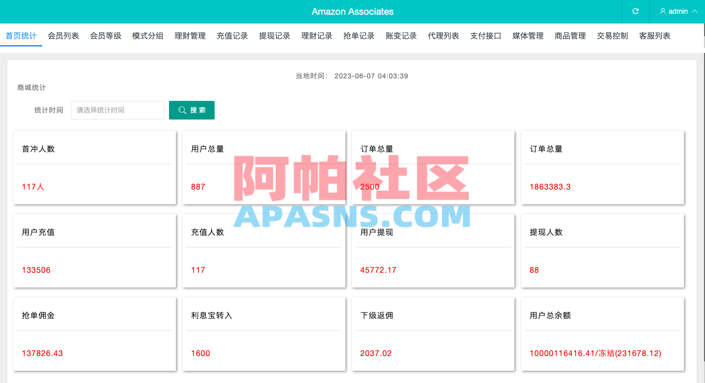
Task: Open the 商品管理 tab
Action: click(x=570, y=36)
